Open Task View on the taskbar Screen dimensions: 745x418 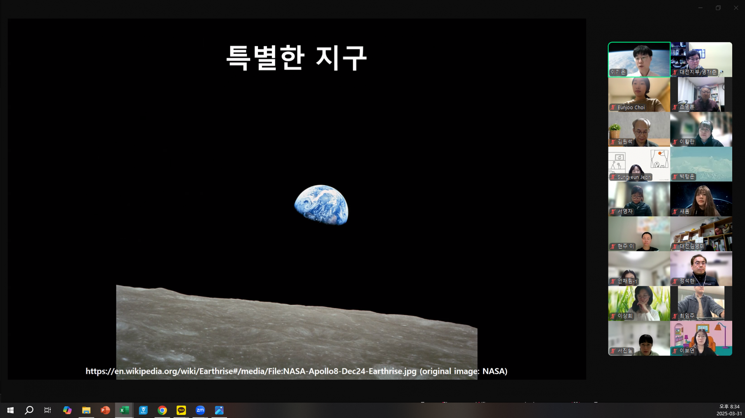point(48,410)
